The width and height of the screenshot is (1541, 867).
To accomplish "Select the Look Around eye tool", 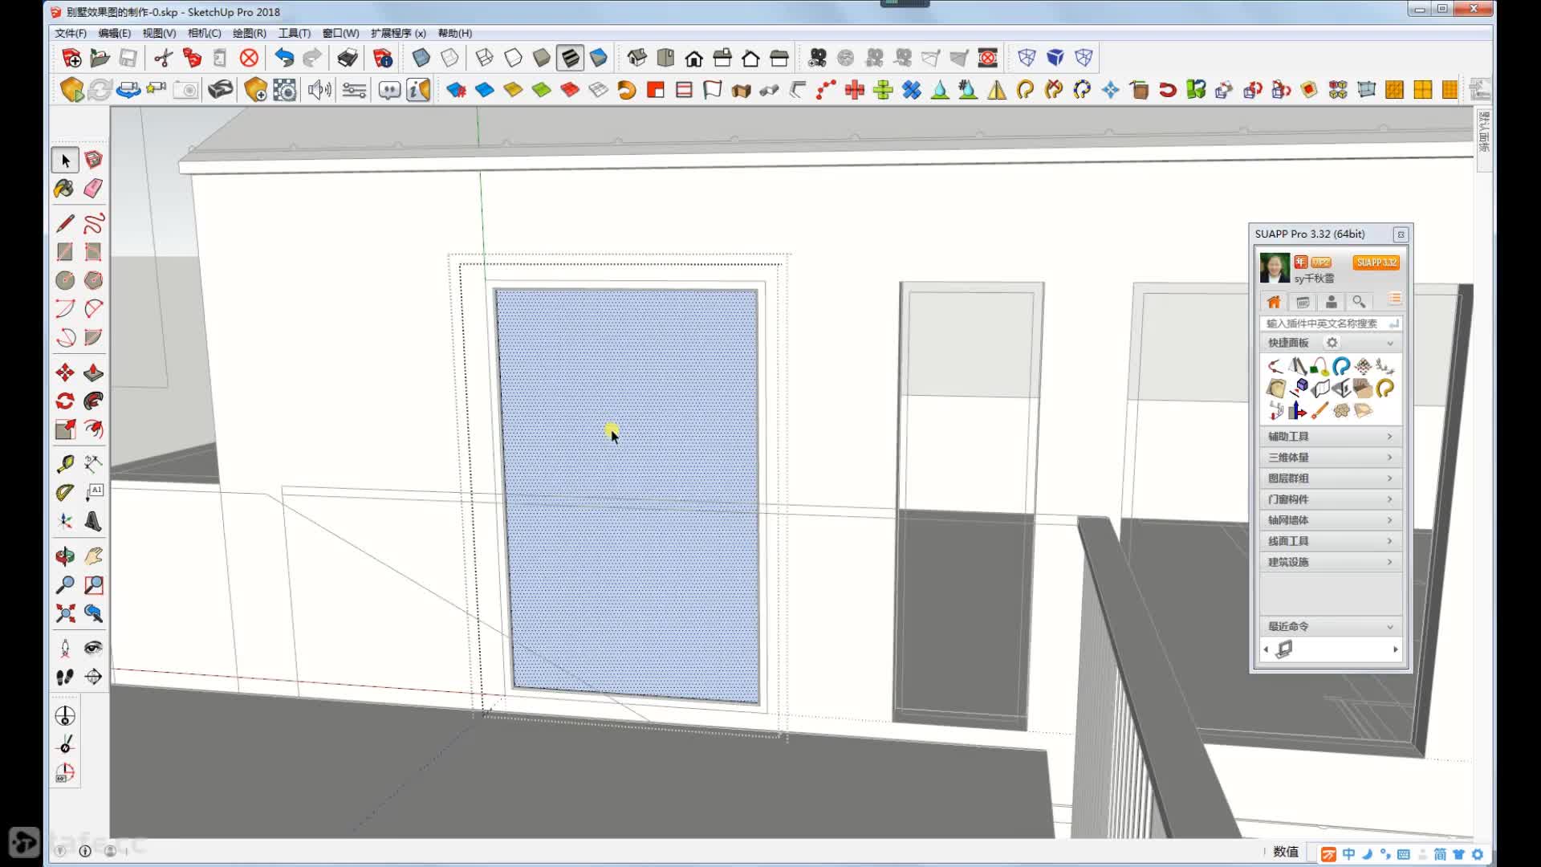I will click(93, 648).
